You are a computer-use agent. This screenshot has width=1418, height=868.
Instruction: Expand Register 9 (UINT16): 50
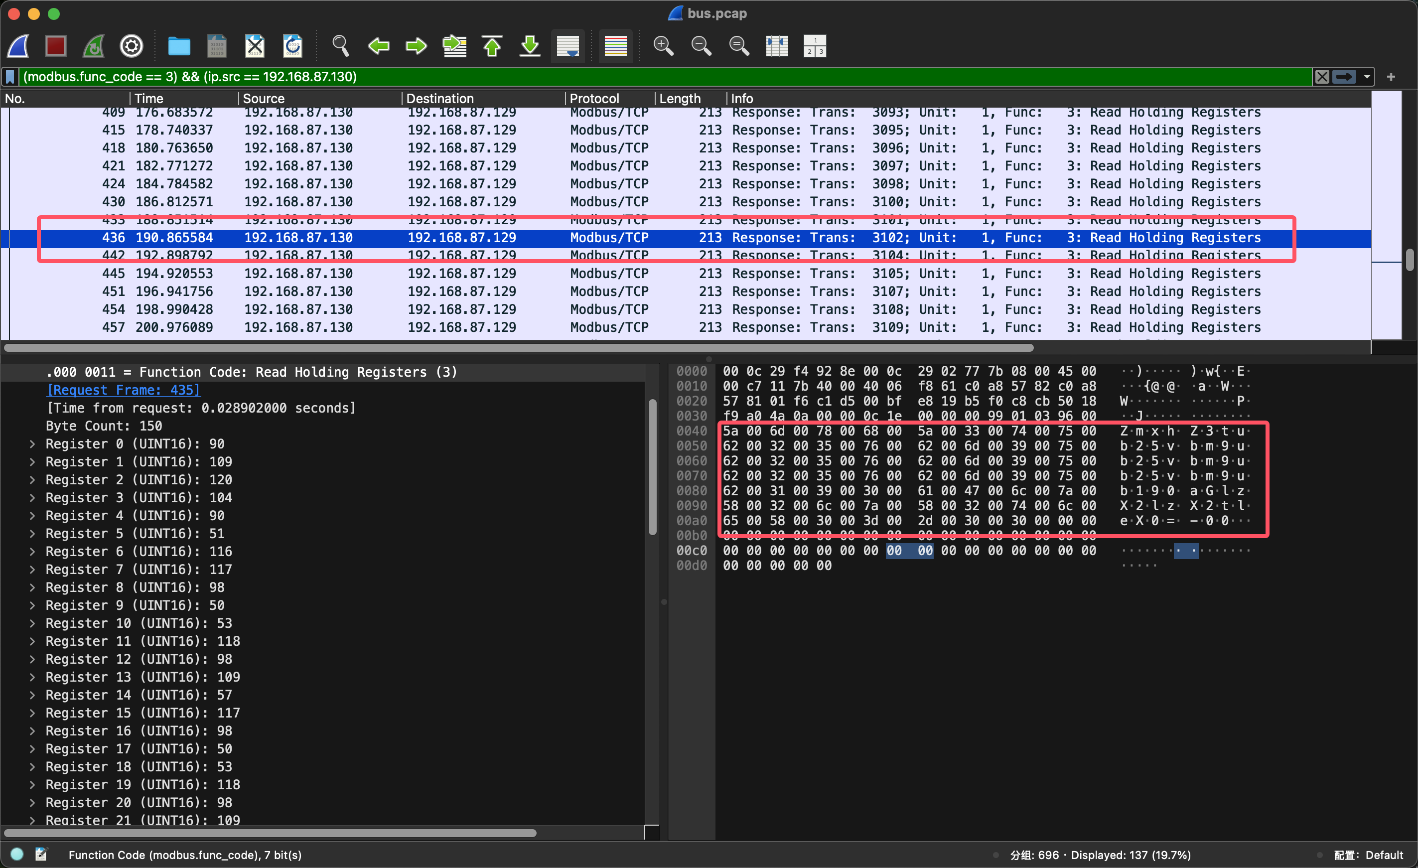click(32, 605)
